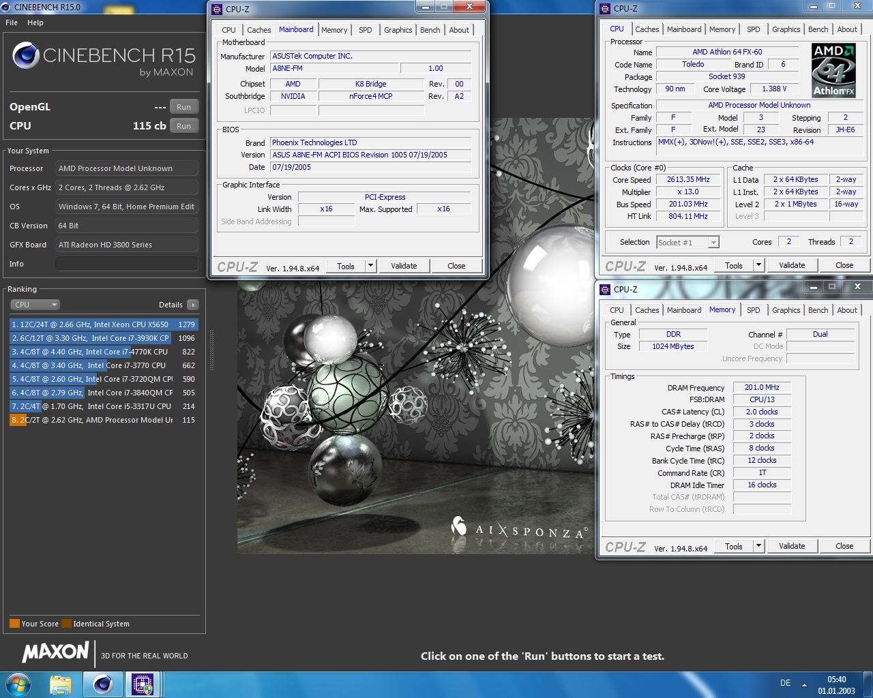Screen dimensions: 873x698
Task: Select ranking row Intel Core i7-3770
Action: (104, 365)
